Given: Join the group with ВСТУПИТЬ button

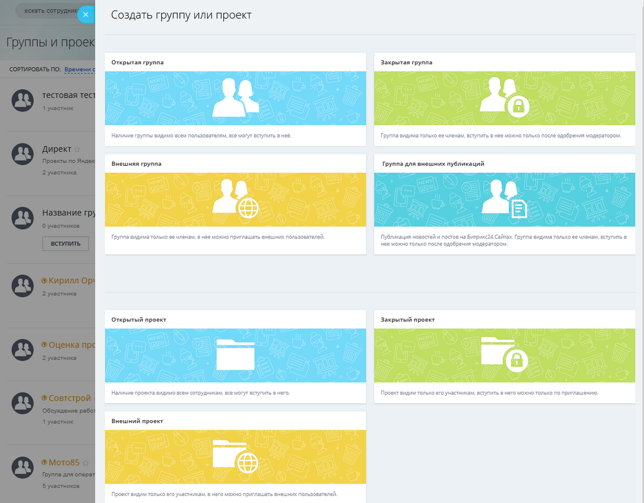Looking at the screenshot, I should tap(65, 244).
